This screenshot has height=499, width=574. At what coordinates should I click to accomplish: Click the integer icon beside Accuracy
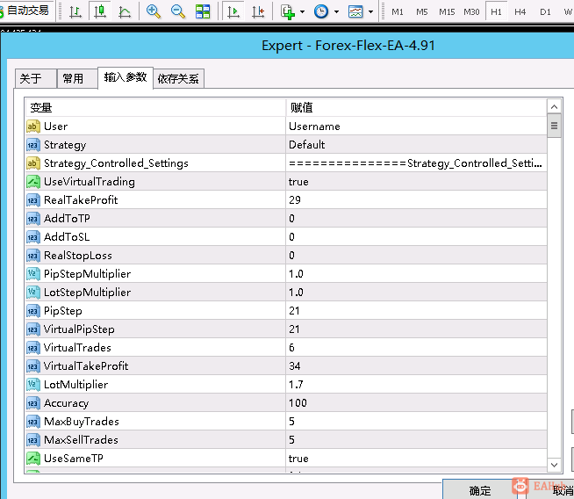pyautogui.click(x=33, y=403)
